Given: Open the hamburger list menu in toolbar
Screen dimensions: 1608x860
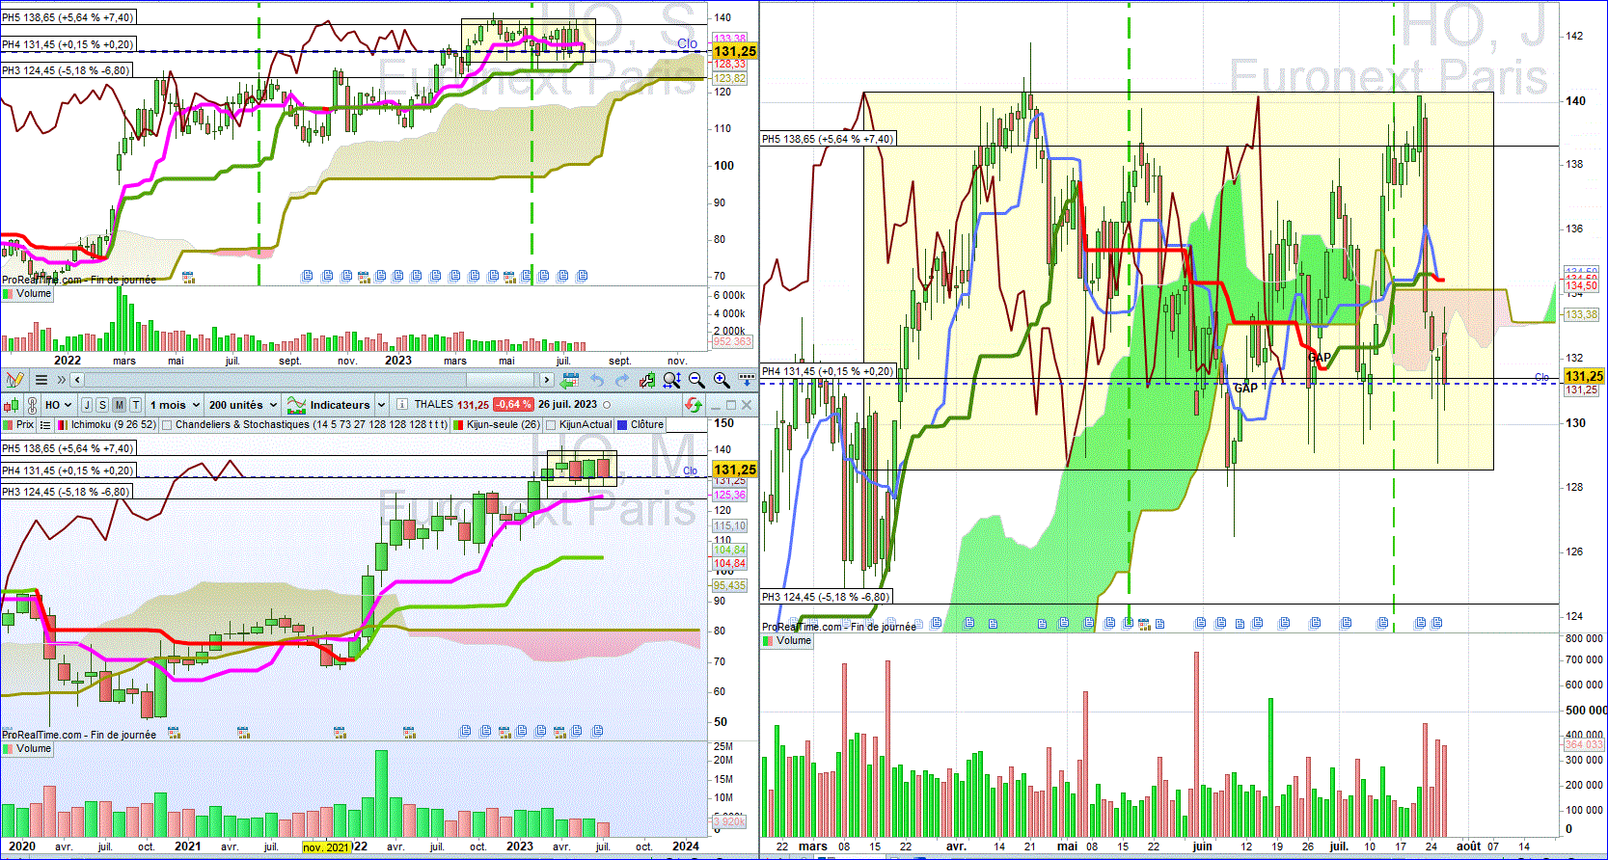Looking at the screenshot, I should [x=41, y=380].
